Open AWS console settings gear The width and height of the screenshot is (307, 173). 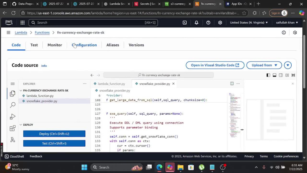tap(220, 22)
